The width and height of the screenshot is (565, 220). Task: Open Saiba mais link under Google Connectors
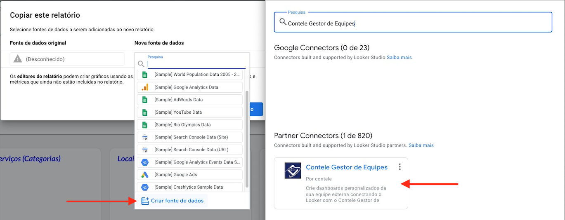click(399, 57)
